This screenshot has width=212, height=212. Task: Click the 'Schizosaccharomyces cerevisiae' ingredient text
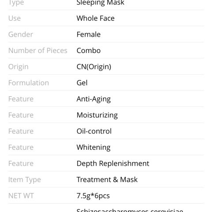pos(130,210)
